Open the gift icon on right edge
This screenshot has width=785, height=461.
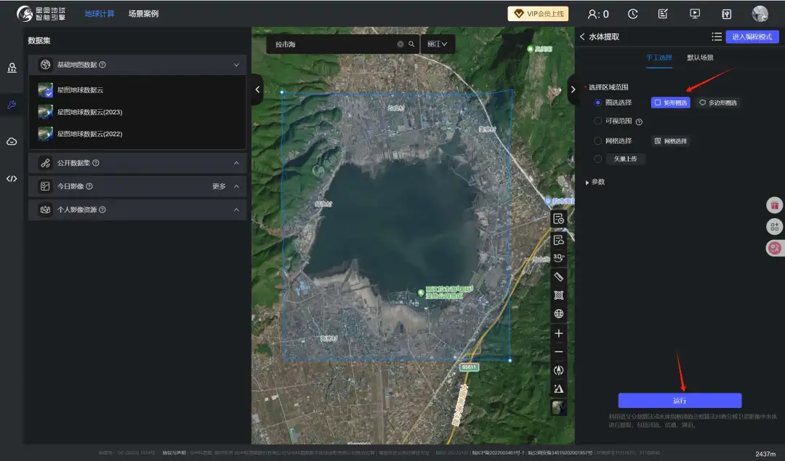[775, 205]
